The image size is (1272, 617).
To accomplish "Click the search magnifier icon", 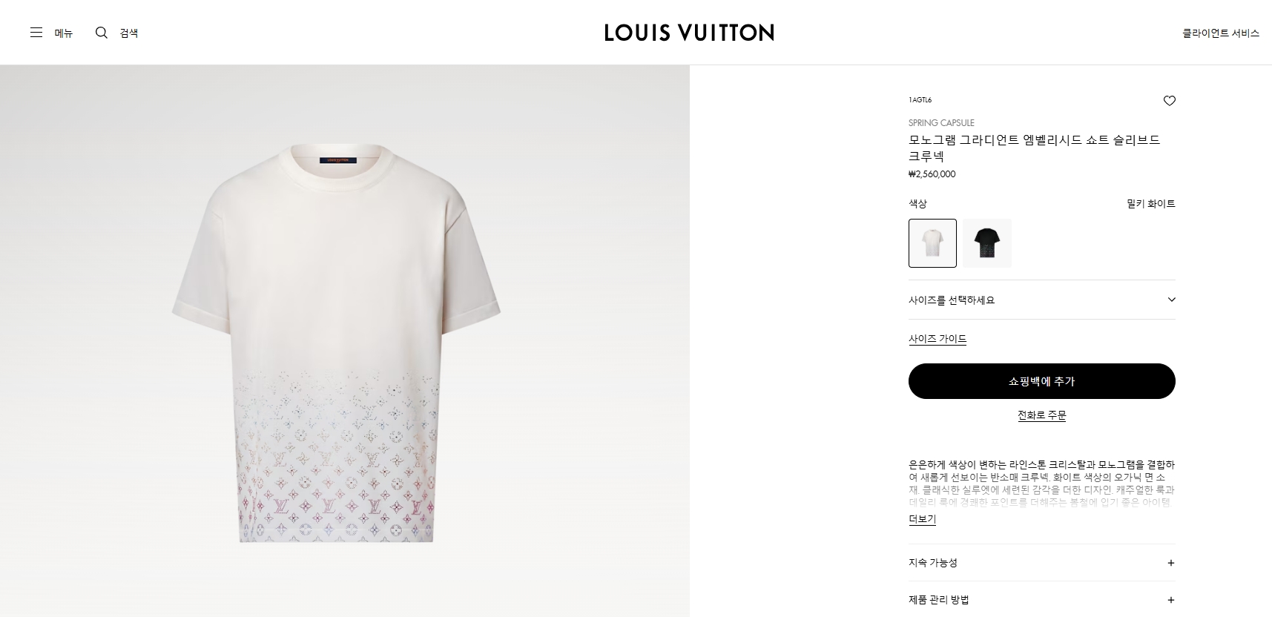I will [102, 33].
